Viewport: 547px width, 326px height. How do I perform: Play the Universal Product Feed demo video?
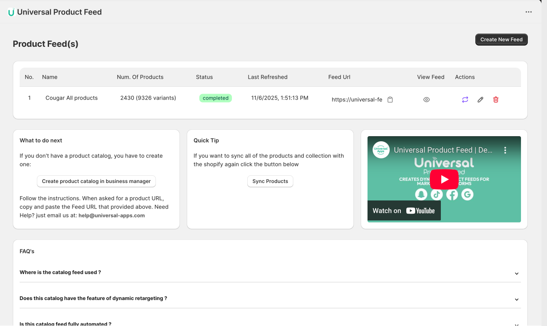444,179
